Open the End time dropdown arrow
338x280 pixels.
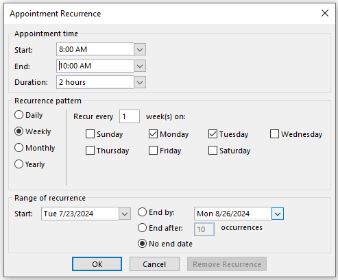click(140, 66)
